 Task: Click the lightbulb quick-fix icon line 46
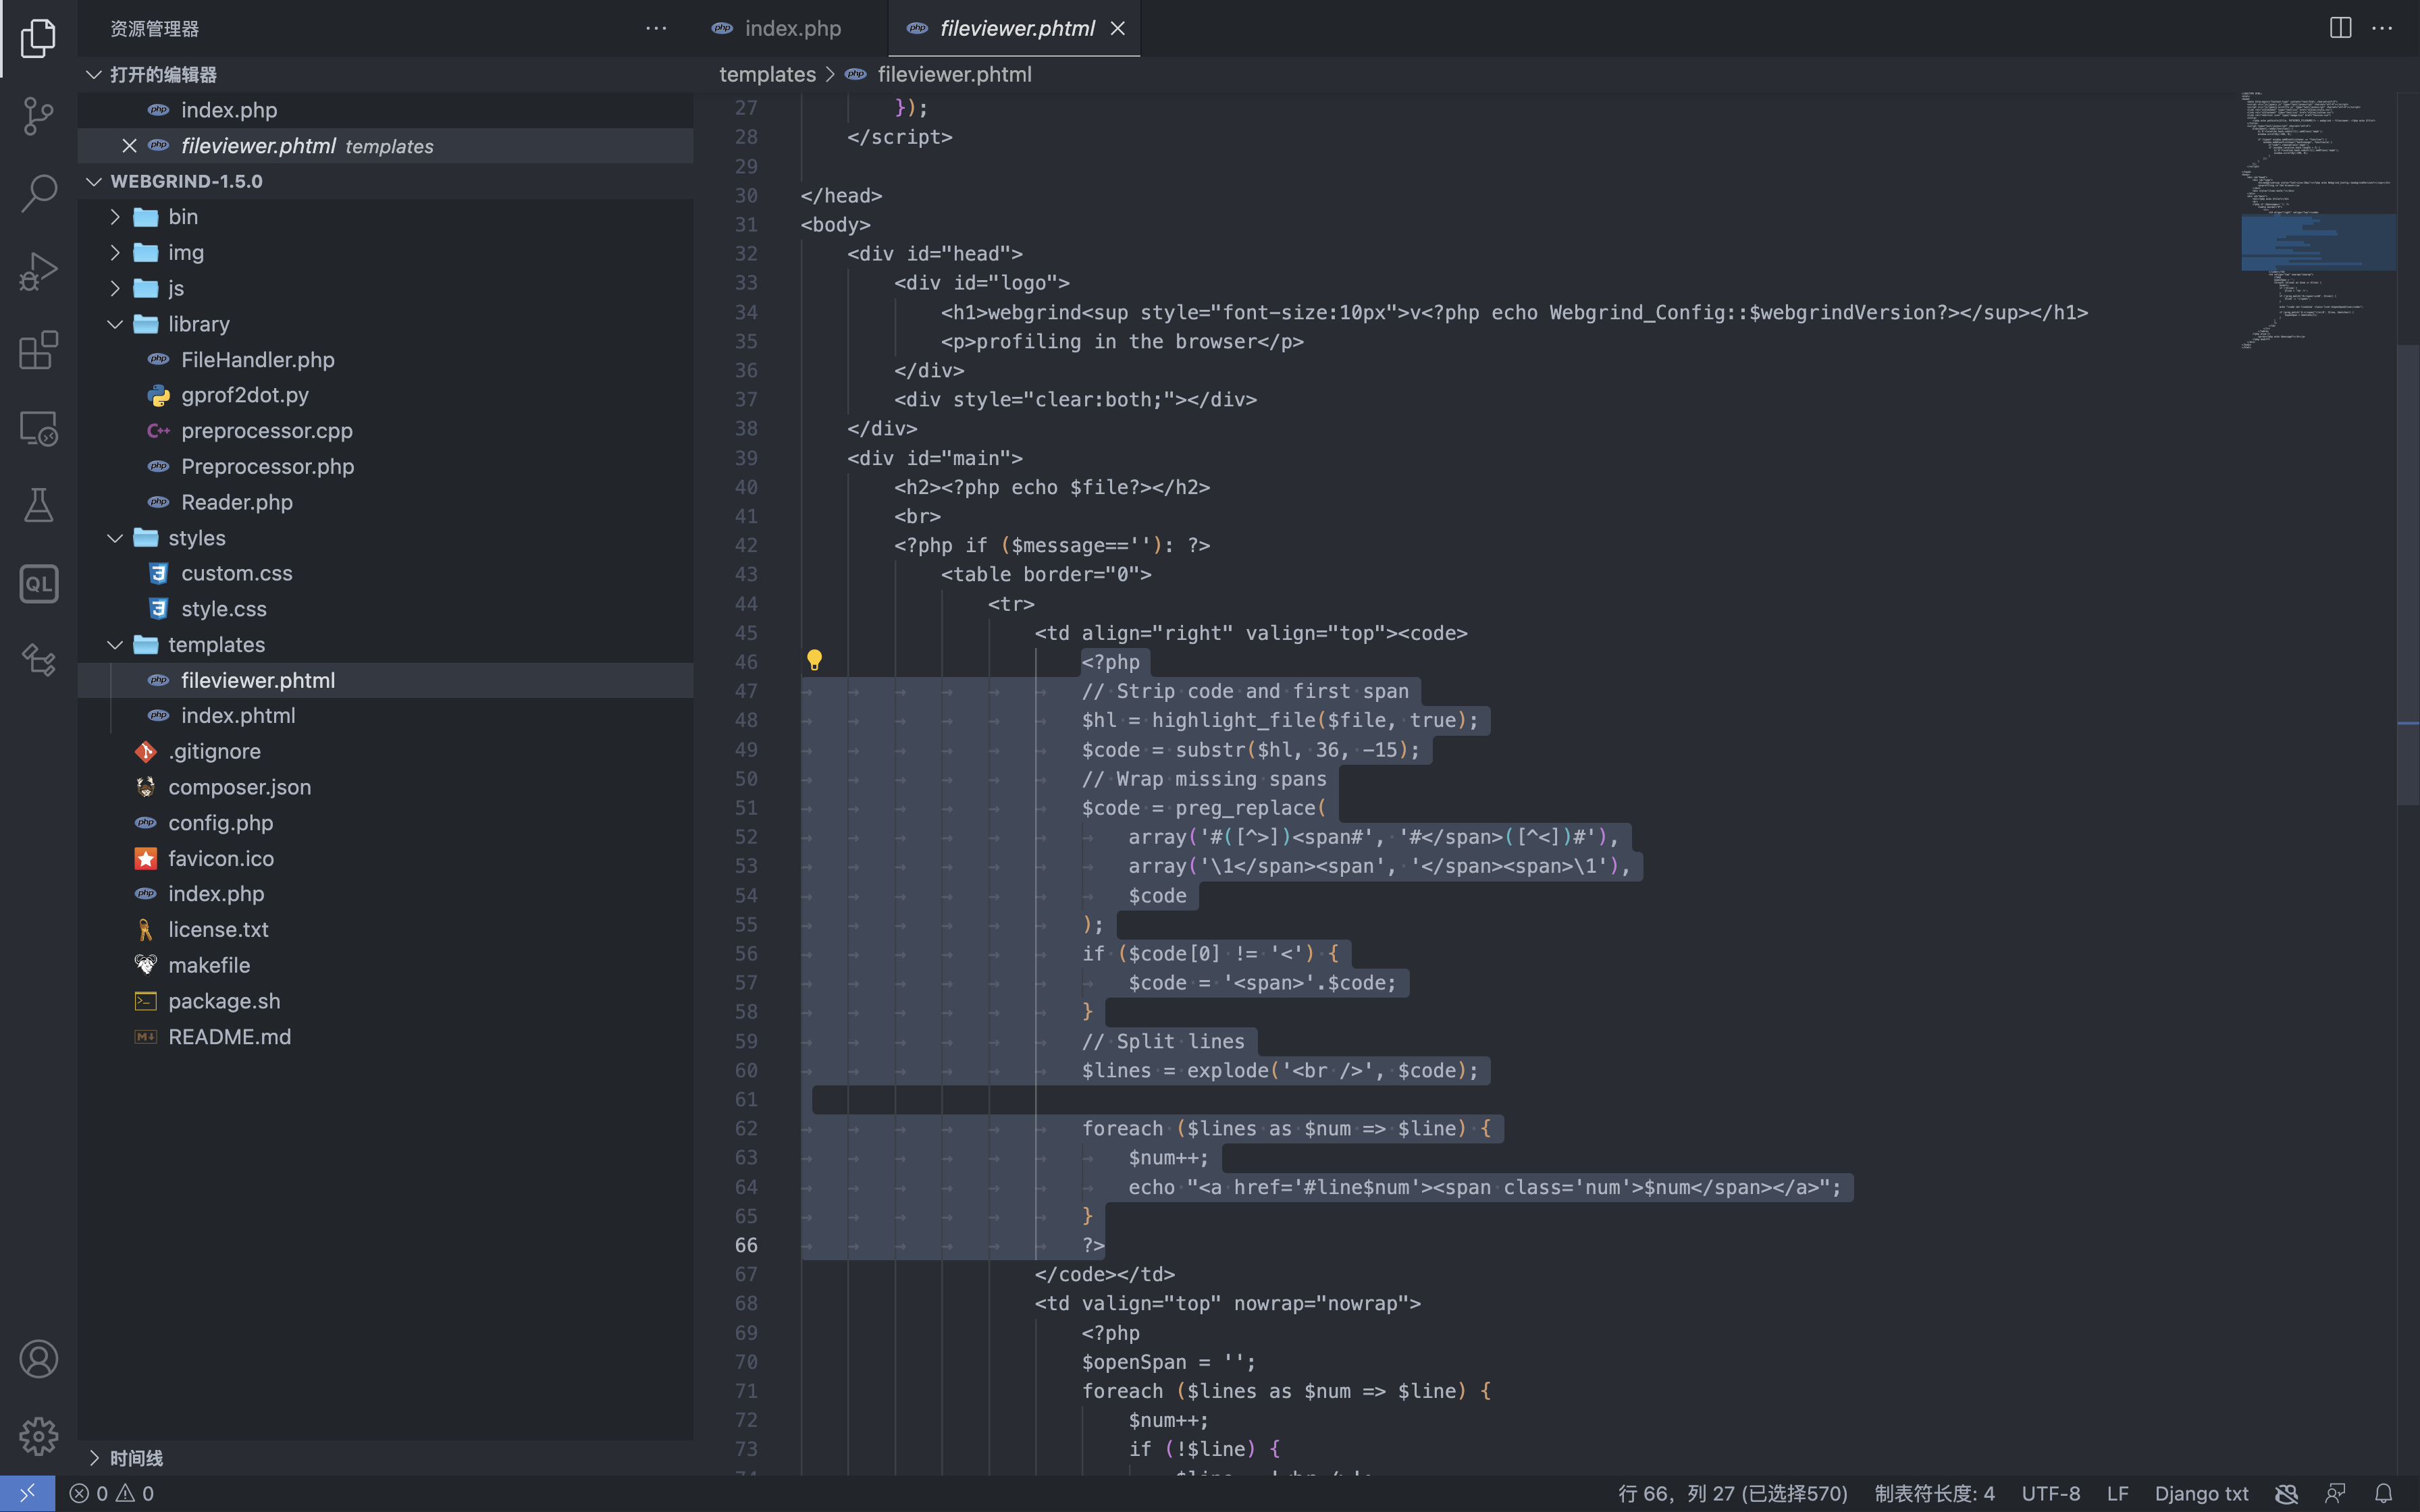(x=814, y=660)
